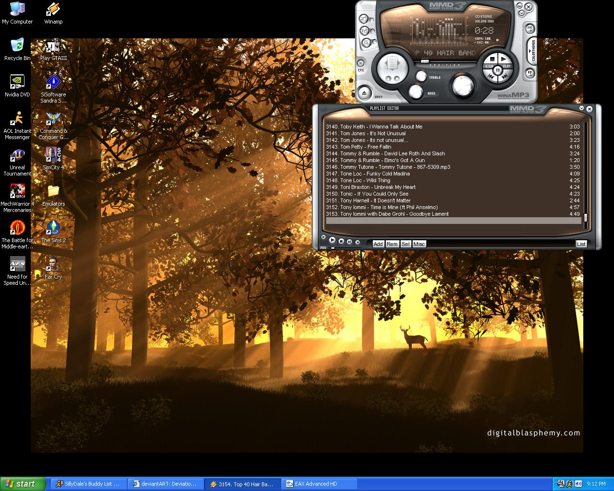The height and width of the screenshot is (491, 614).
Task: Select The Sims 2 shortcut
Action: [x=53, y=232]
